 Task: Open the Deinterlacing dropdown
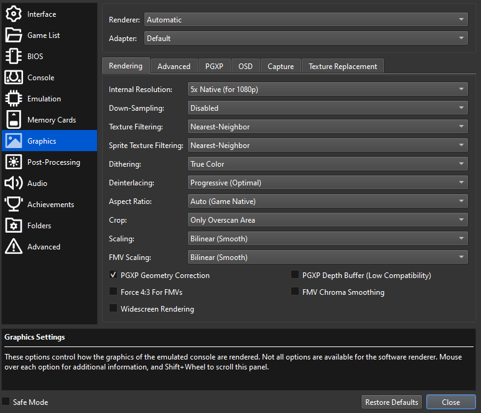coord(328,183)
